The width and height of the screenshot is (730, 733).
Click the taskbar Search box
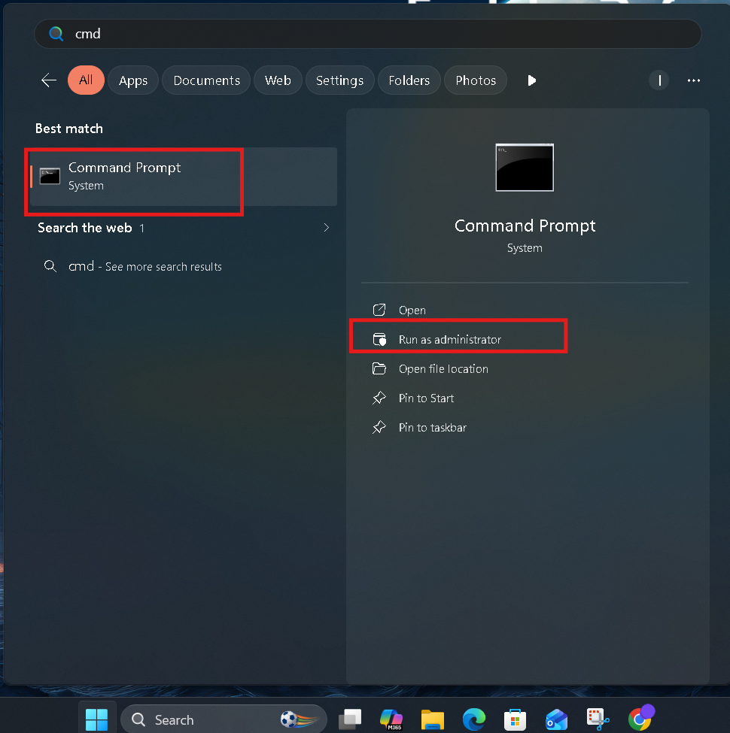(224, 719)
